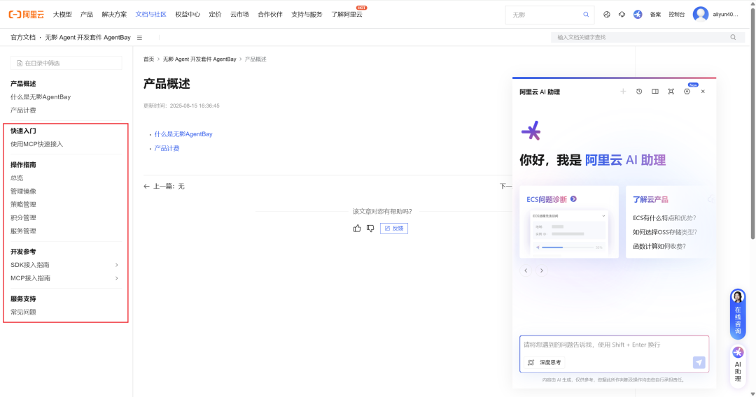Focus the AI assistant message input
The image size is (756, 397).
[614, 345]
